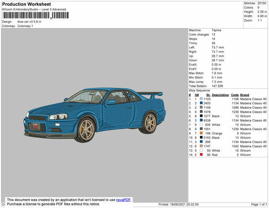
Task: Select the light blue swatch in stop 1
Action: [202, 99]
